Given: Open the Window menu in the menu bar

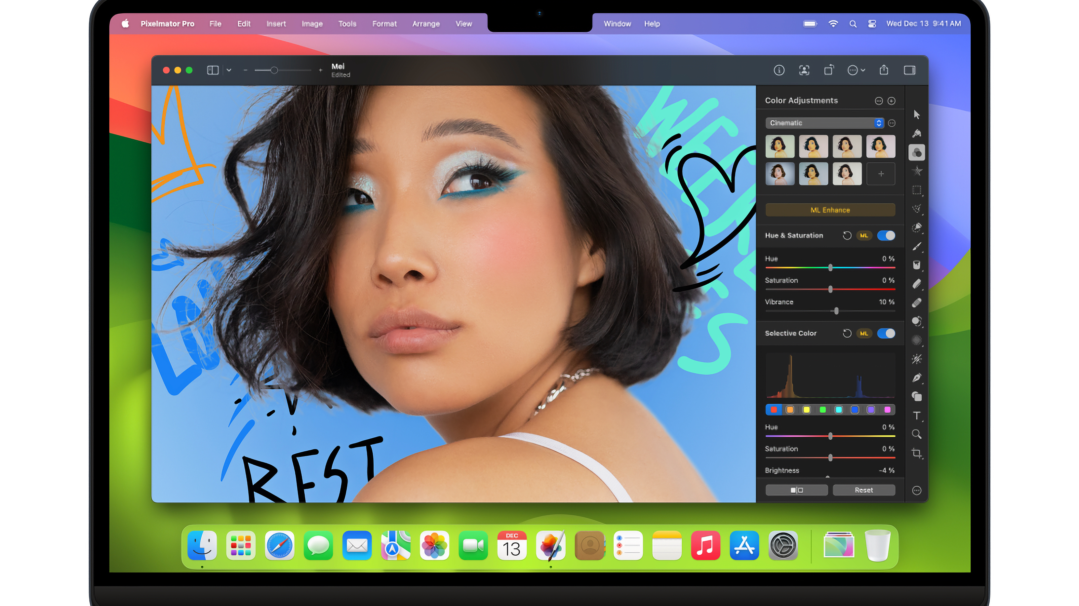Looking at the screenshot, I should (617, 24).
